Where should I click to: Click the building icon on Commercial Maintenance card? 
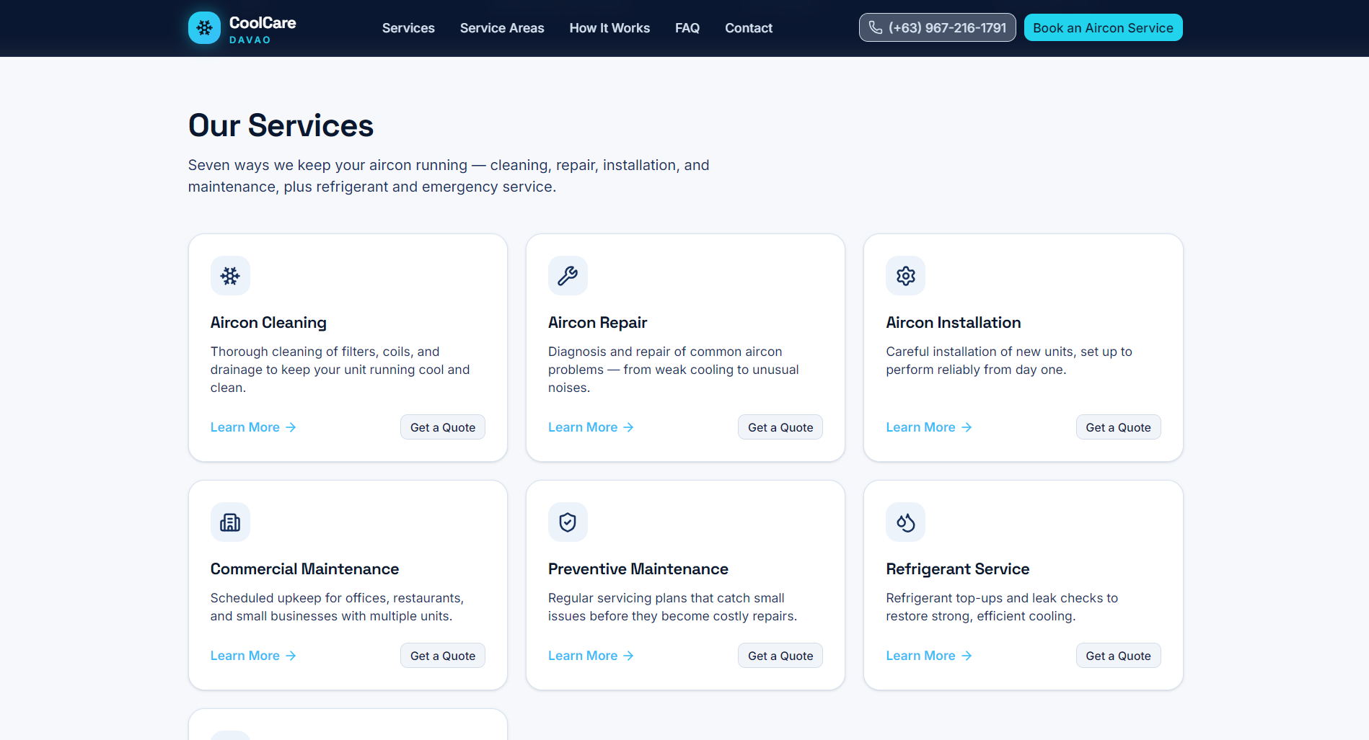click(230, 522)
